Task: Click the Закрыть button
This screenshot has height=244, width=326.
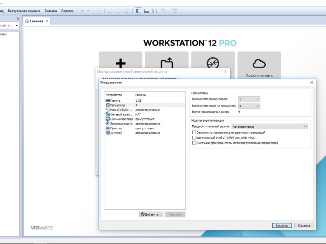Action: [282, 226]
